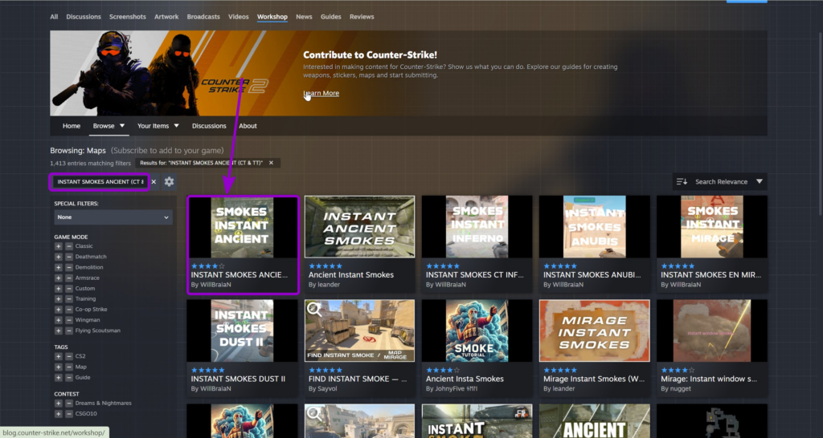The image size is (823, 438).
Task: Exclude Guide tag with minus icon
Action: tap(69, 377)
